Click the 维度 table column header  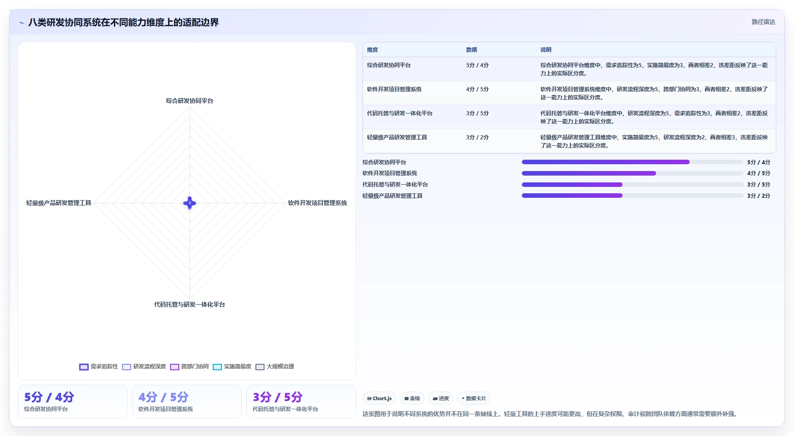pyautogui.click(x=372, y=50)
